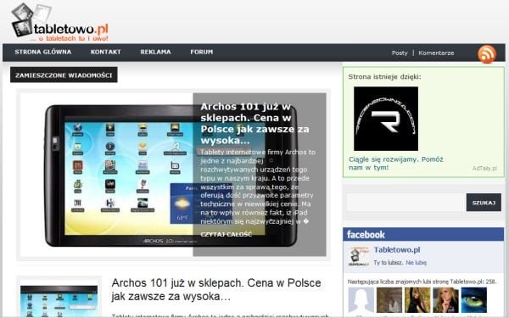Viewport: 509px width, 318px height.
Task: Go to Strona Główna menu item
Action: [43, 52]
